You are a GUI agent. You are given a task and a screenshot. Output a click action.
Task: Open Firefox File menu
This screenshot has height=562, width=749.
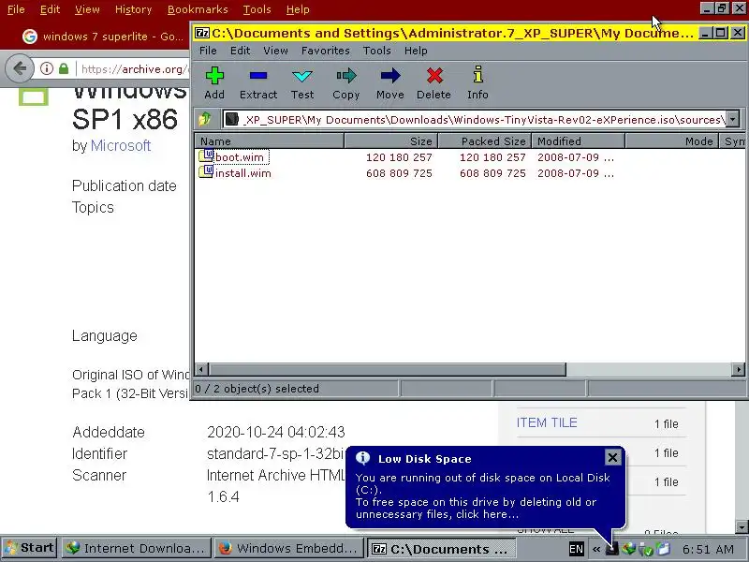(x=16, y=9)
